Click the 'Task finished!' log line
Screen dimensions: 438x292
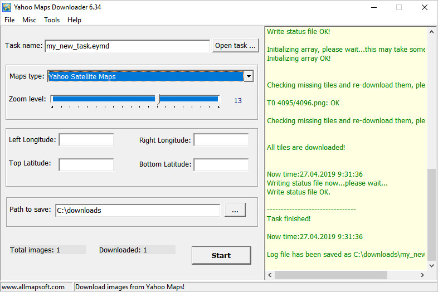(289, 219)
